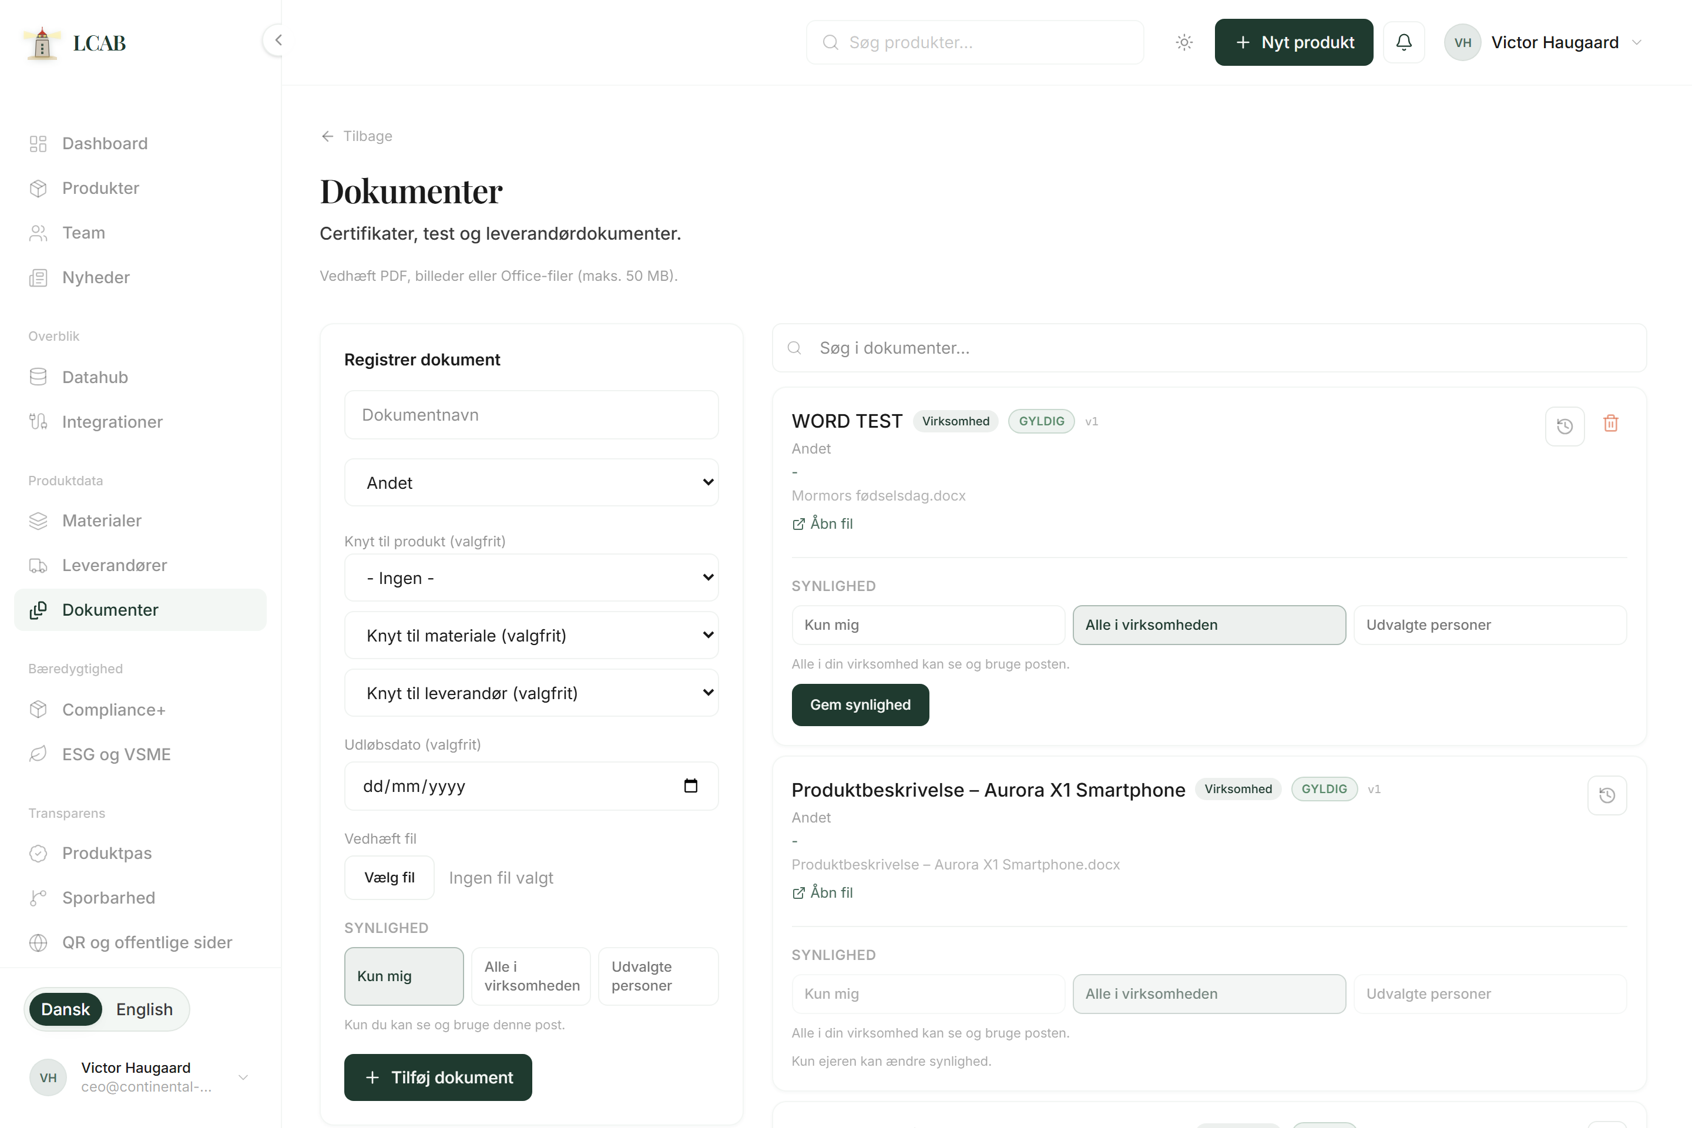
Task: View history for Produktbeskrivelse Aurora X1 document
Action: click(x=1606, y=795)
